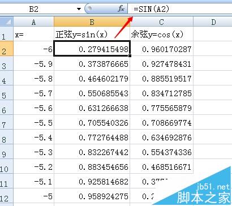Click cell with value 0.832267442

pos(92,152)
